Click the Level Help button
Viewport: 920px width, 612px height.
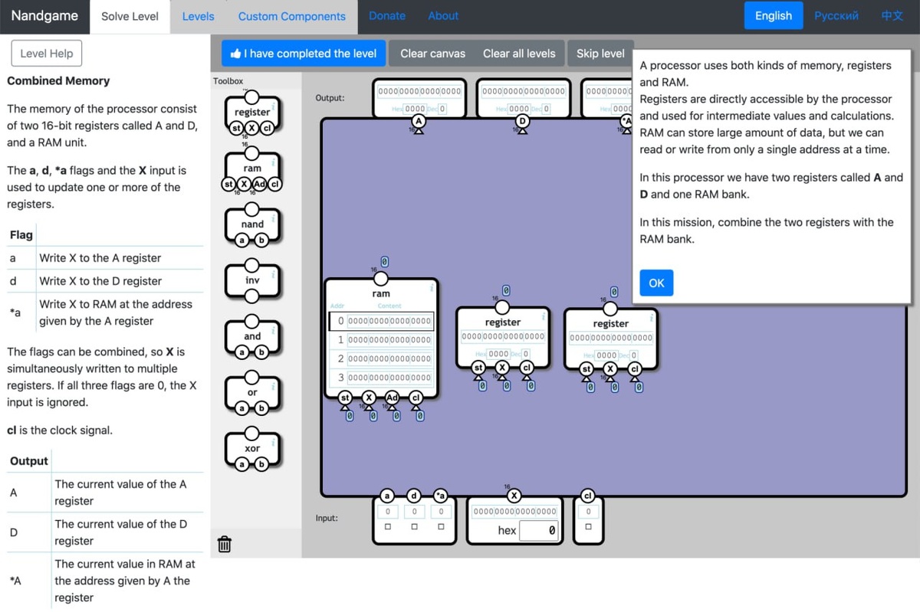47,54
